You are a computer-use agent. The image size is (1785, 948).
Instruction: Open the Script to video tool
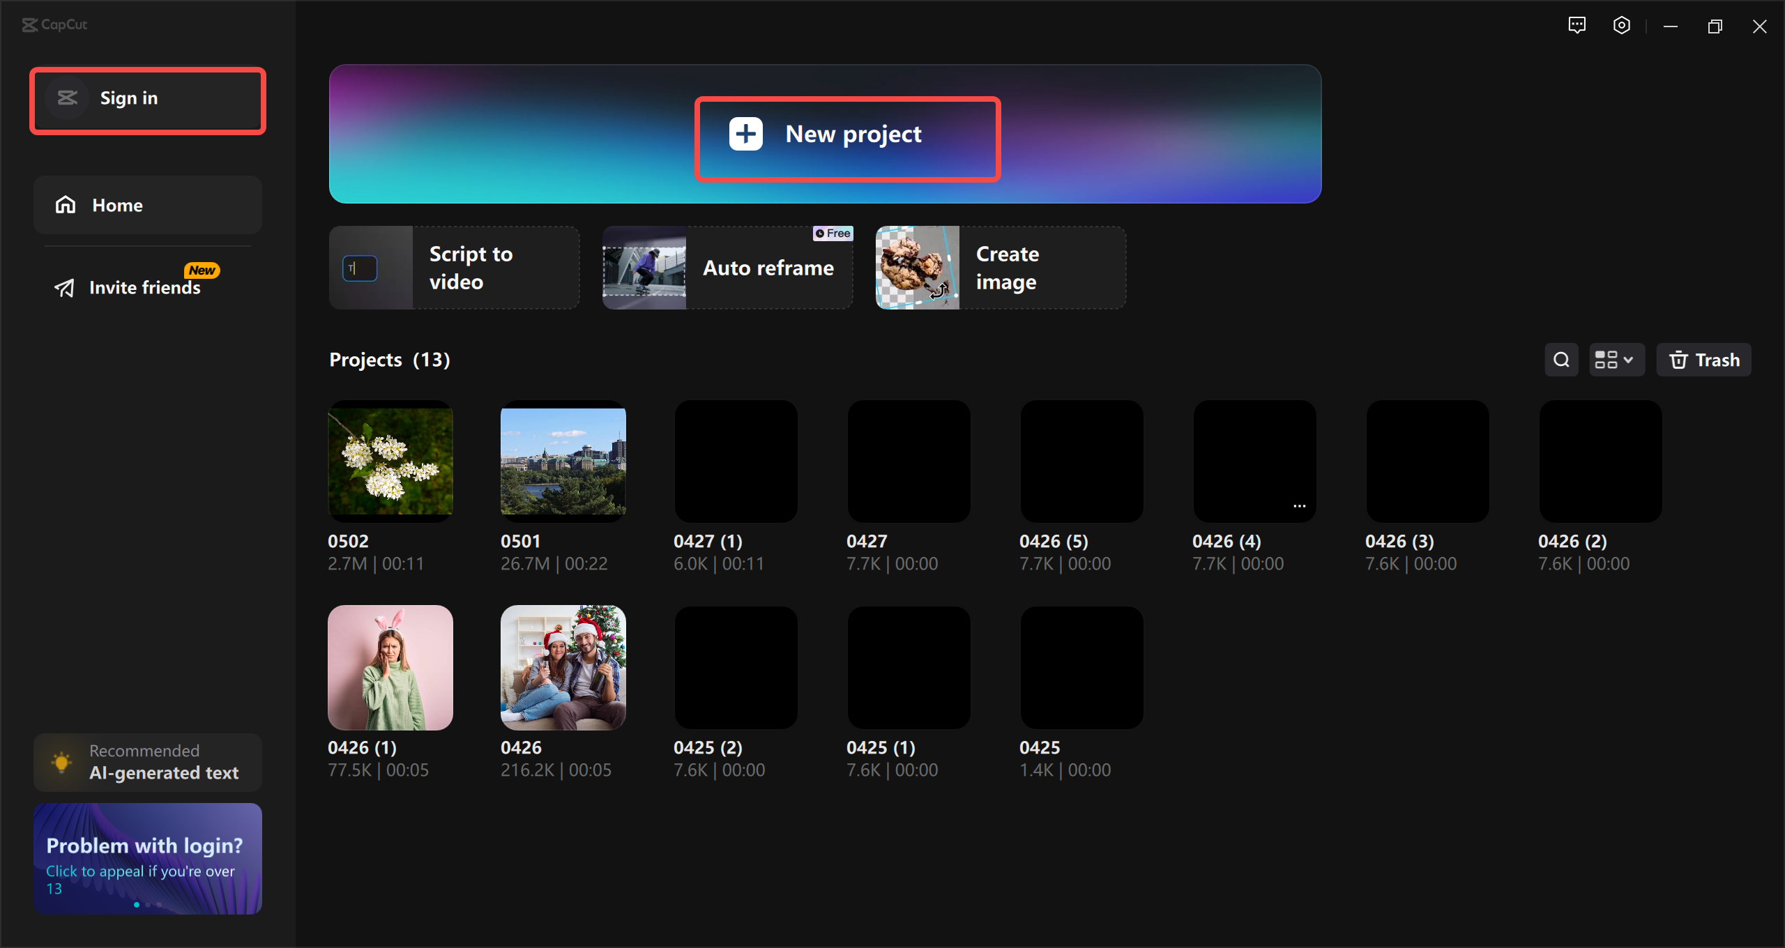pos(454,268)
